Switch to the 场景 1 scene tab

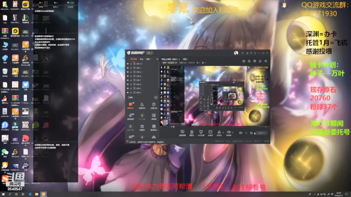point(149,59)
